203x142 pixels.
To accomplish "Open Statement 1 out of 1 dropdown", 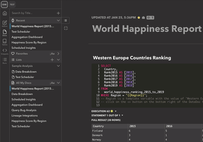I will click(122, 115).
